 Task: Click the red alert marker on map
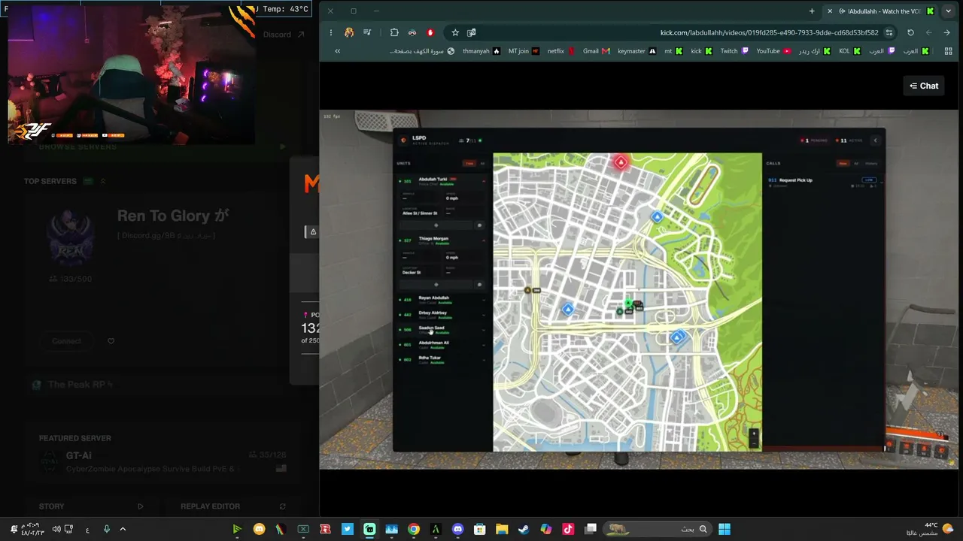(x=621, y=162)
